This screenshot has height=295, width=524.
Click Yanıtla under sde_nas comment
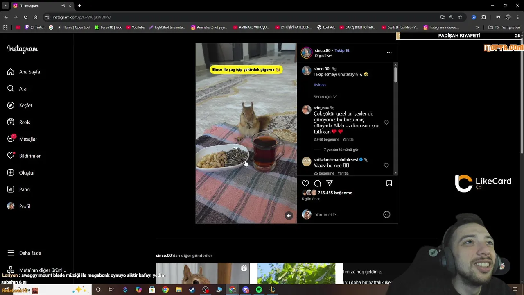point(348,139)
